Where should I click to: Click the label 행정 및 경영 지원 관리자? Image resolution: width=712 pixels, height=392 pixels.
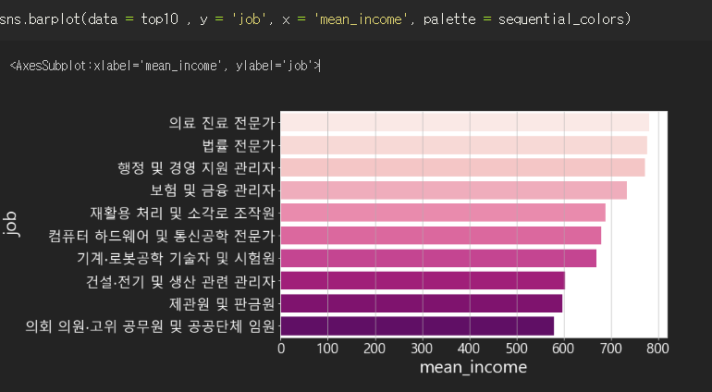click(x=196, y=168)
